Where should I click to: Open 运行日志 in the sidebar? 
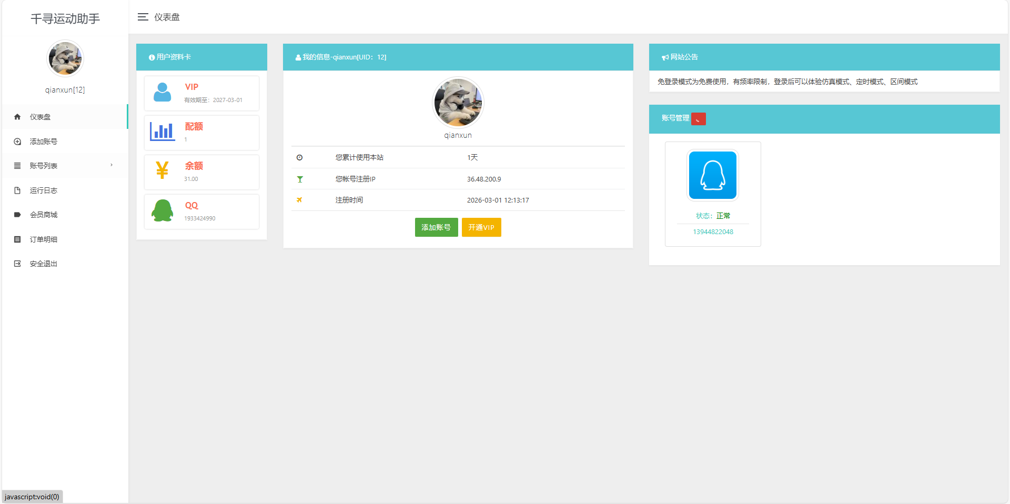(x=43, y=190)
